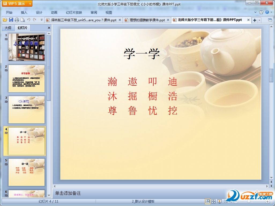Open the skin shirt icon in menu bar
This screenshot has width=275, height=206.
point(261,12)
